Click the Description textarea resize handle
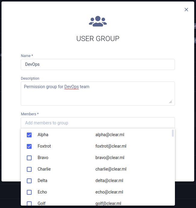Viewport: 196px width, 208px height. pos(170,102)
